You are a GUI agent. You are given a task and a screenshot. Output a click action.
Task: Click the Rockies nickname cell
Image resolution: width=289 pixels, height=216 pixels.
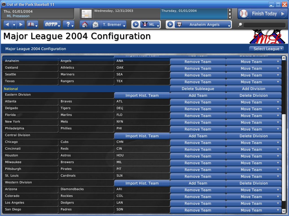click(x=86, y=196)
